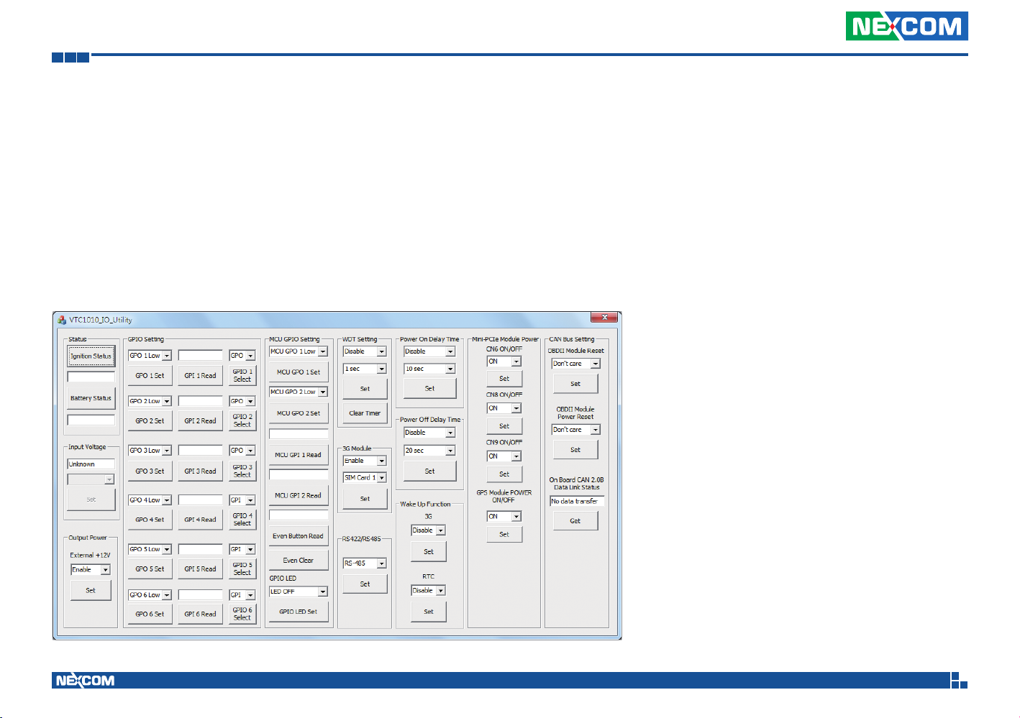
Task: Click the Even Clear button
Action: [x=299, y=560]
